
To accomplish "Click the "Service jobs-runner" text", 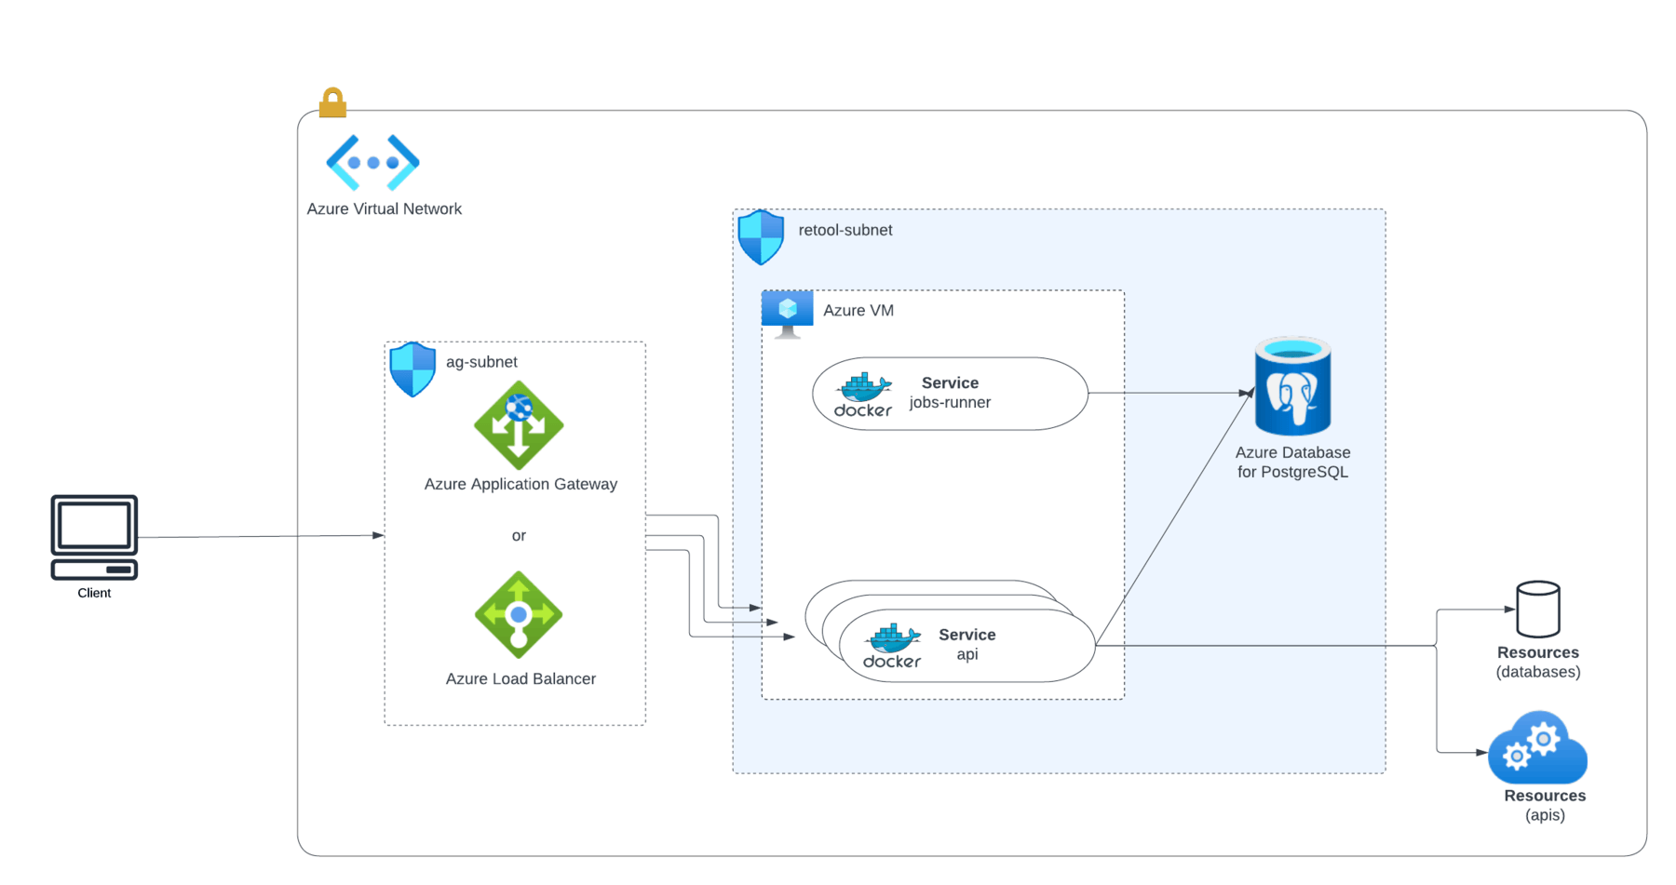I will pos(950,393).
